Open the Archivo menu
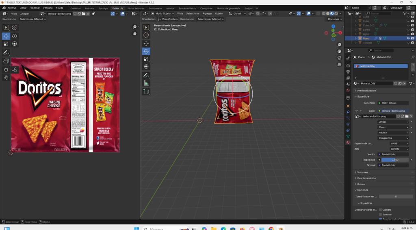This screenshot has height=230, width=416. [x=12, y=8]
